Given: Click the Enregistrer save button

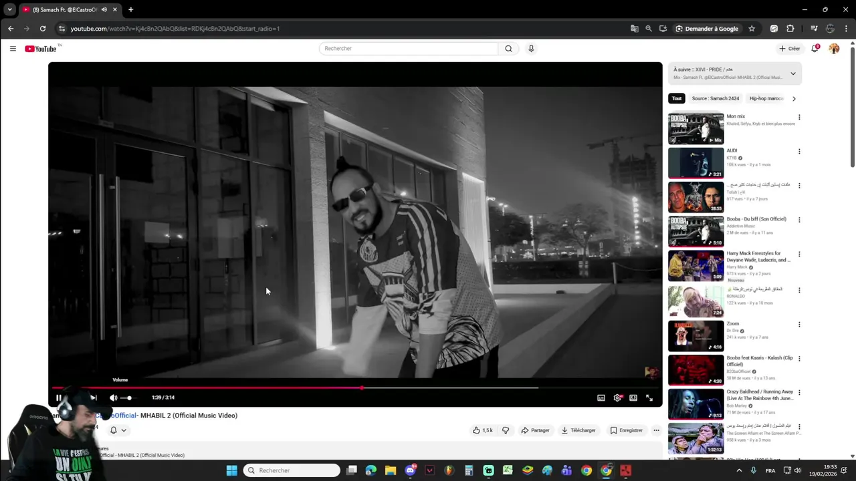Looking at the screenshot, I should click(626, 430).
